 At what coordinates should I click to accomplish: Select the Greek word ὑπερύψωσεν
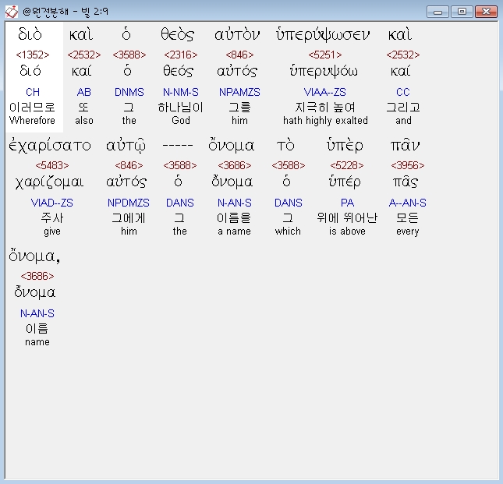click(323, 34)
